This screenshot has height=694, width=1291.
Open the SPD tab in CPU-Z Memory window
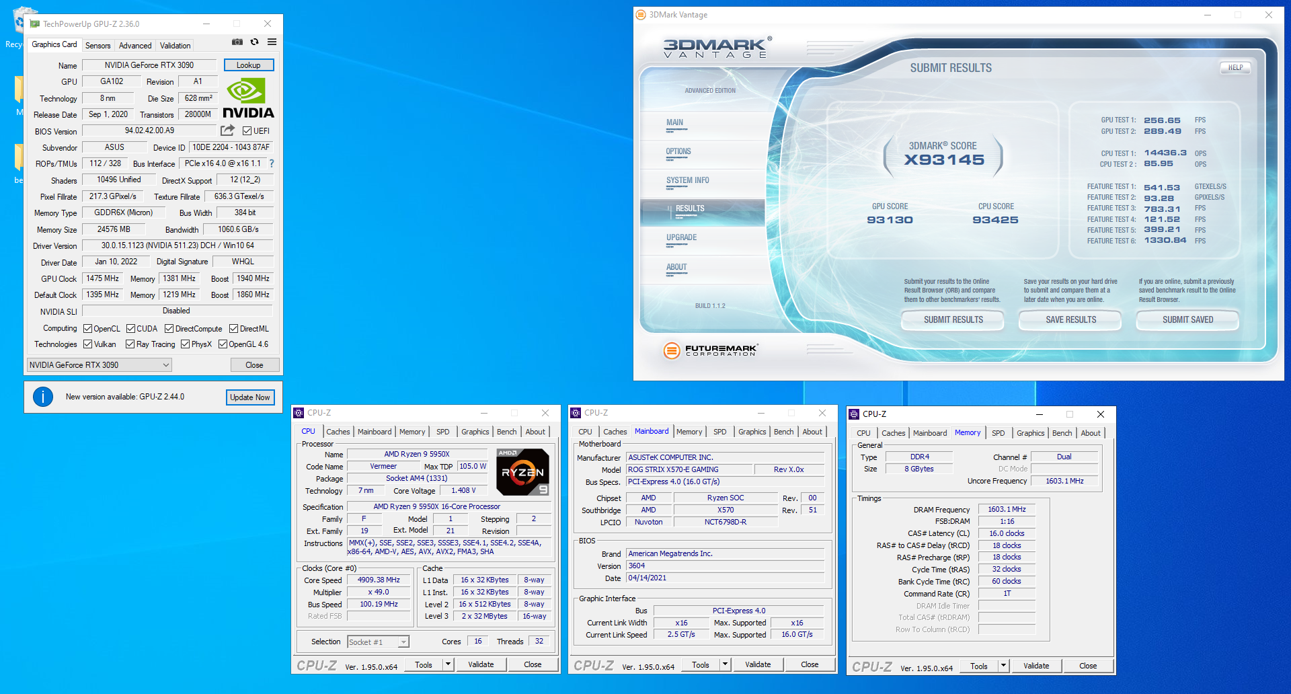click(999, 433)
